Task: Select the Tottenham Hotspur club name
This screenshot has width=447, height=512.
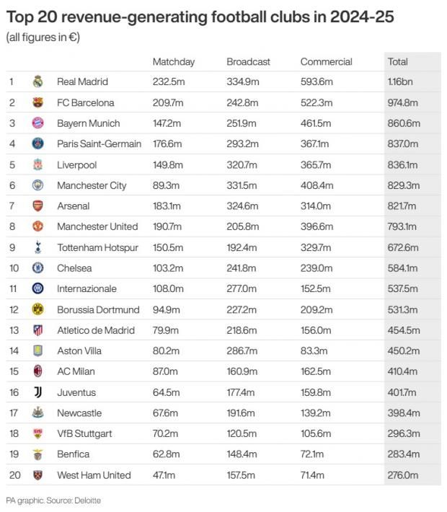Action: coord(97,247)
